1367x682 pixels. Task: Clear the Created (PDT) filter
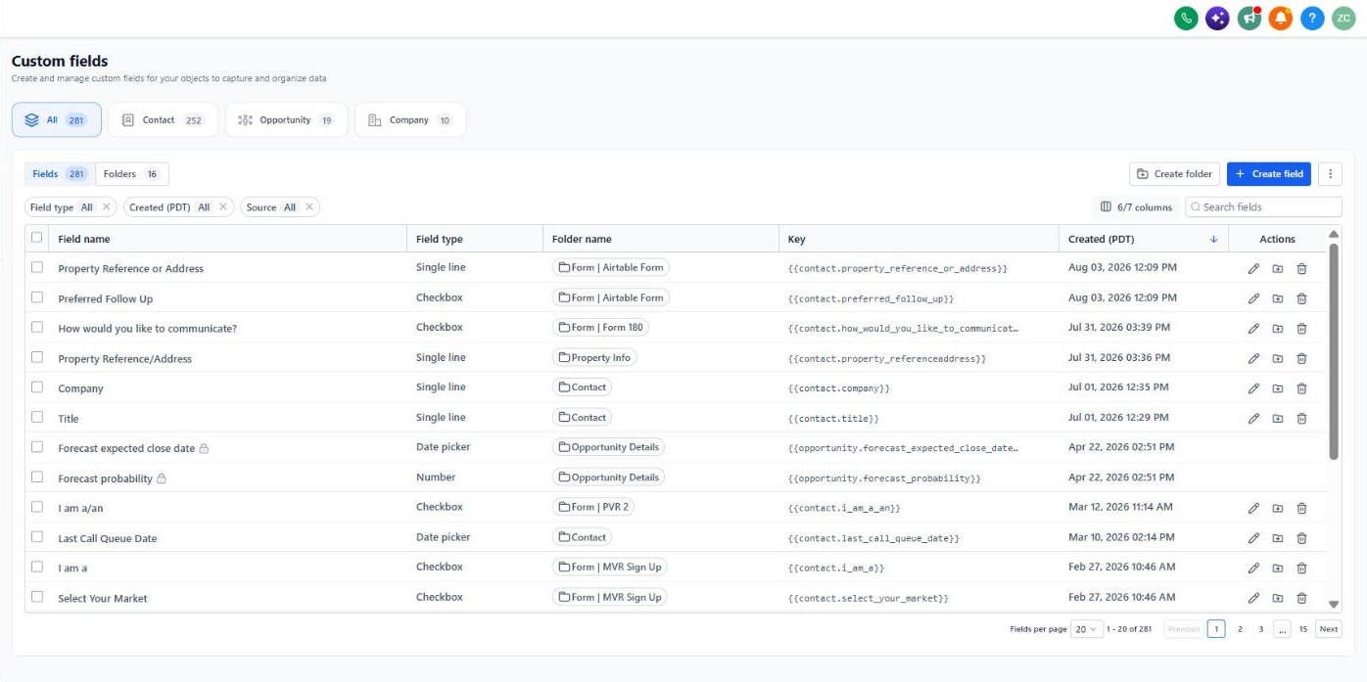[223, 207]
